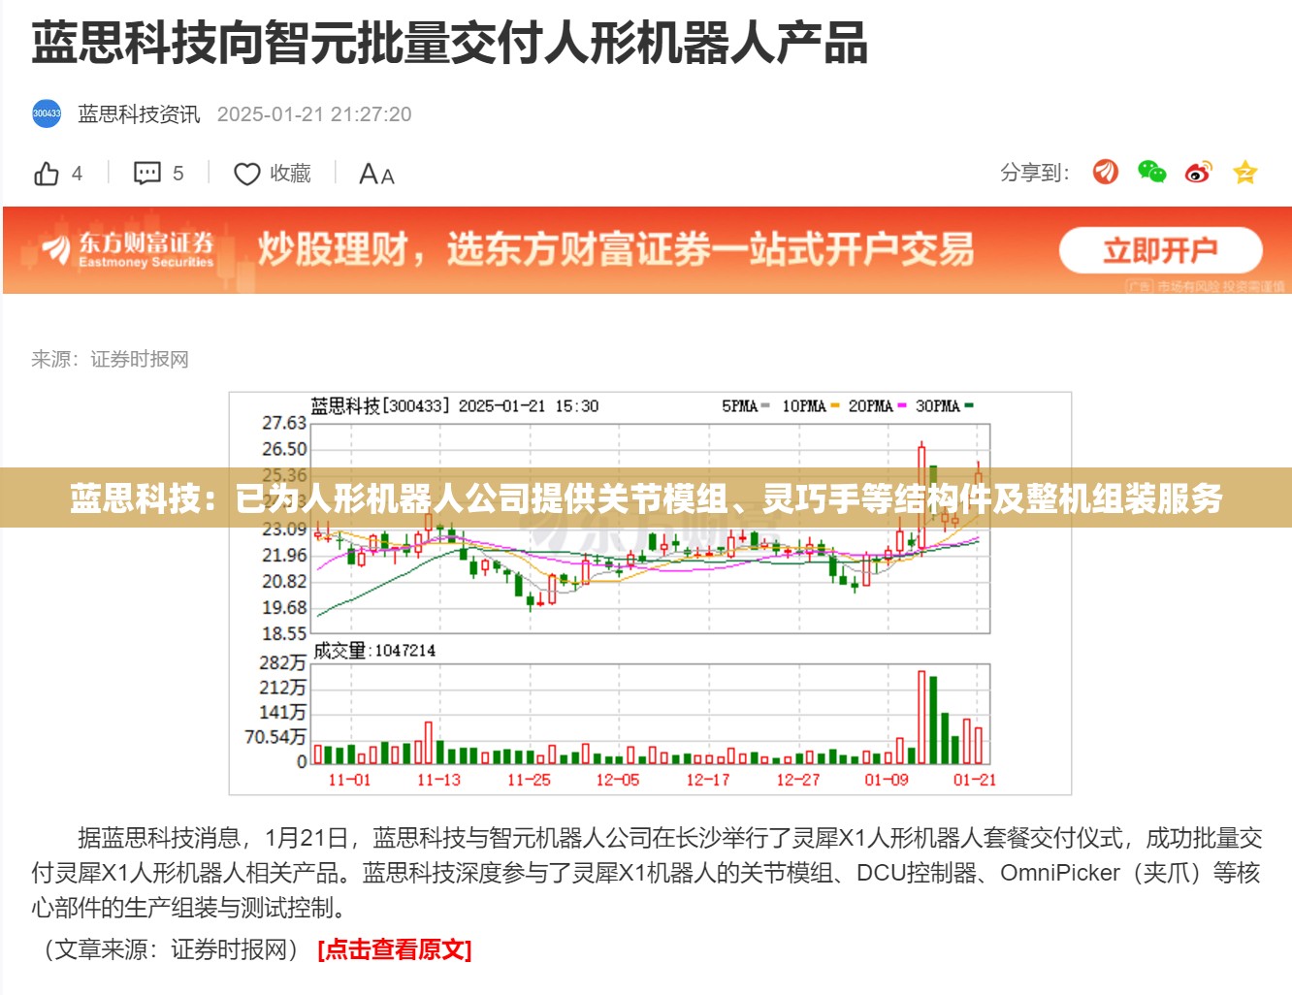Viewport: 1292px width, 995px height.
Task: Click the comment count 5
Action: tap(178, 174)
